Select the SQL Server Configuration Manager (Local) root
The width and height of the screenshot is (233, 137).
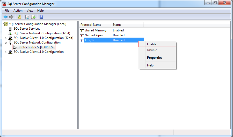click(38, 24)
